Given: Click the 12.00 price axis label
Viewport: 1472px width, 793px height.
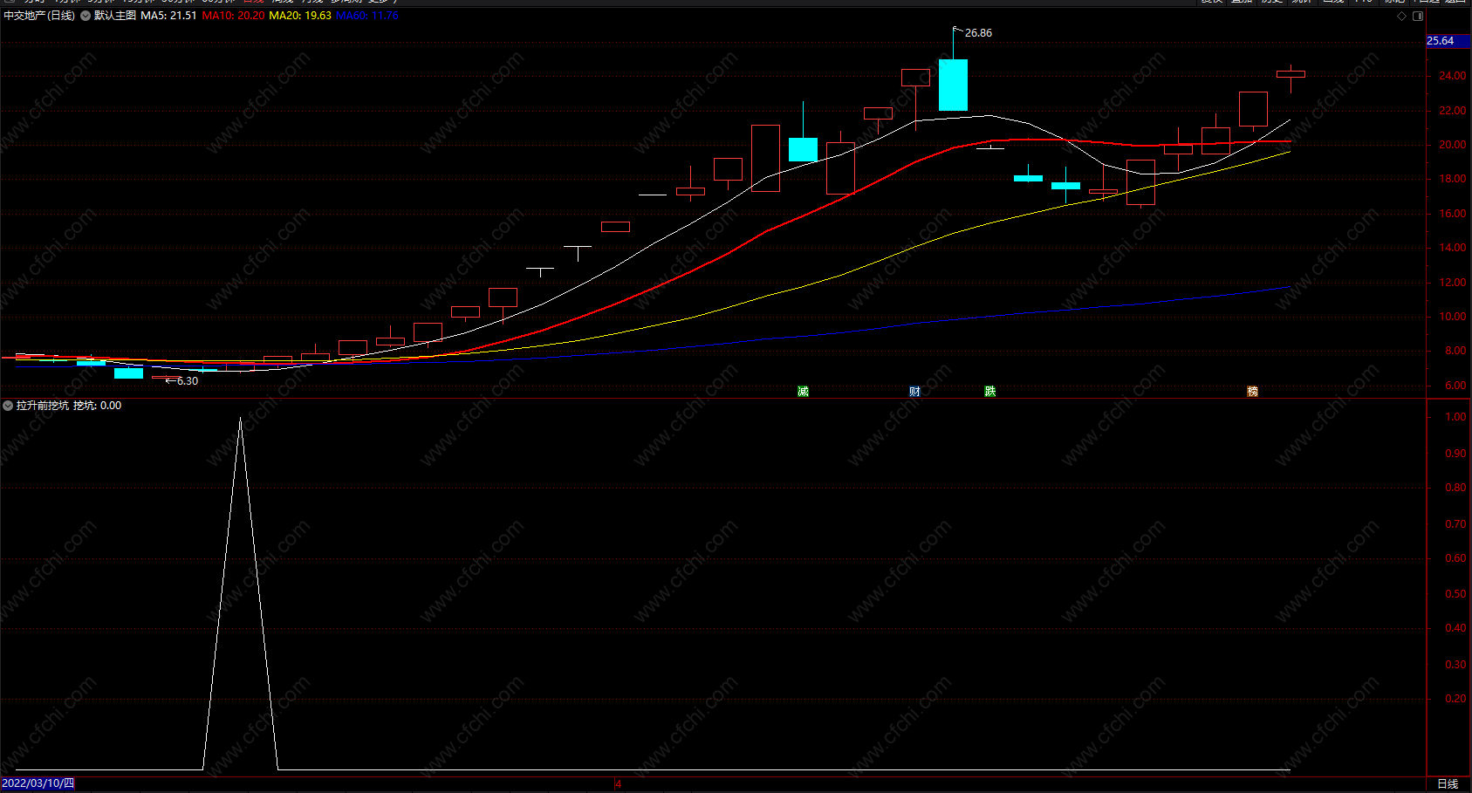Looking at the screenshot, I should click(1452, 283).
